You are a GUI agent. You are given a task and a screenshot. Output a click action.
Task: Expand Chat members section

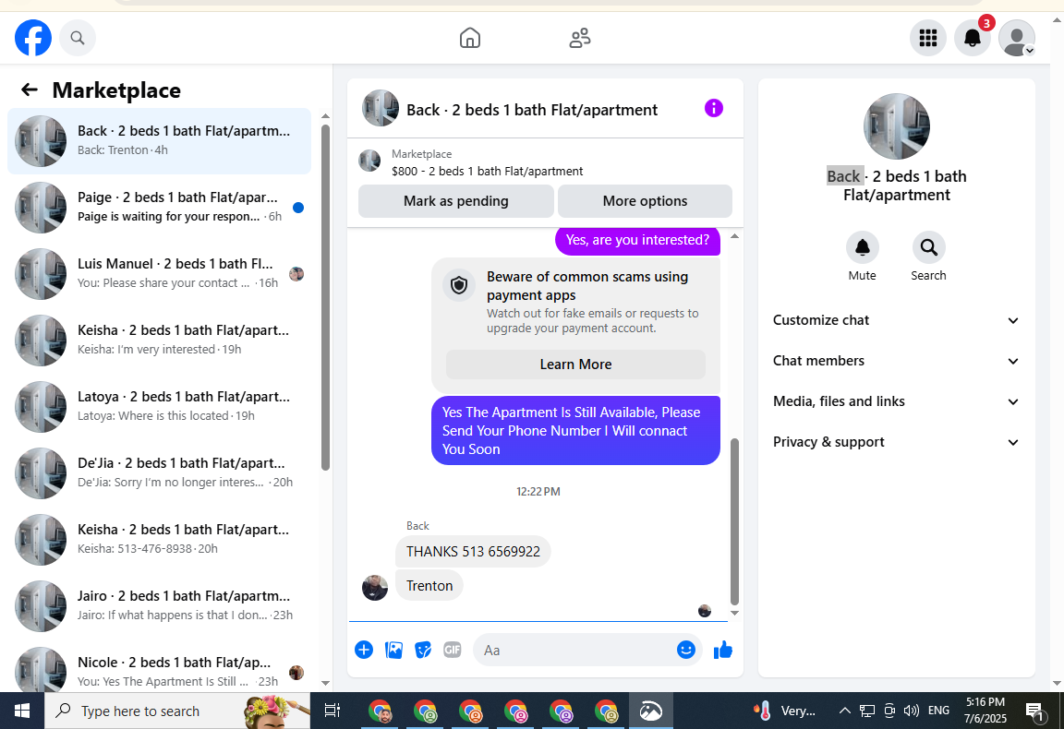pyautogui.click(x=896, y=361)
